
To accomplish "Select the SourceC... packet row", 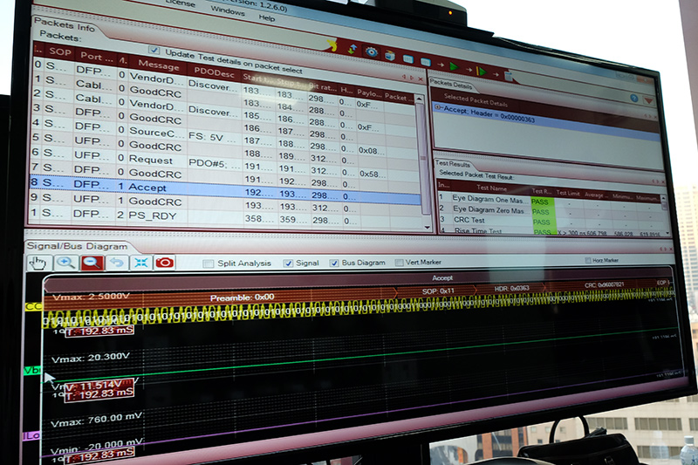I will pyautogui.click(x=224, y=134).
